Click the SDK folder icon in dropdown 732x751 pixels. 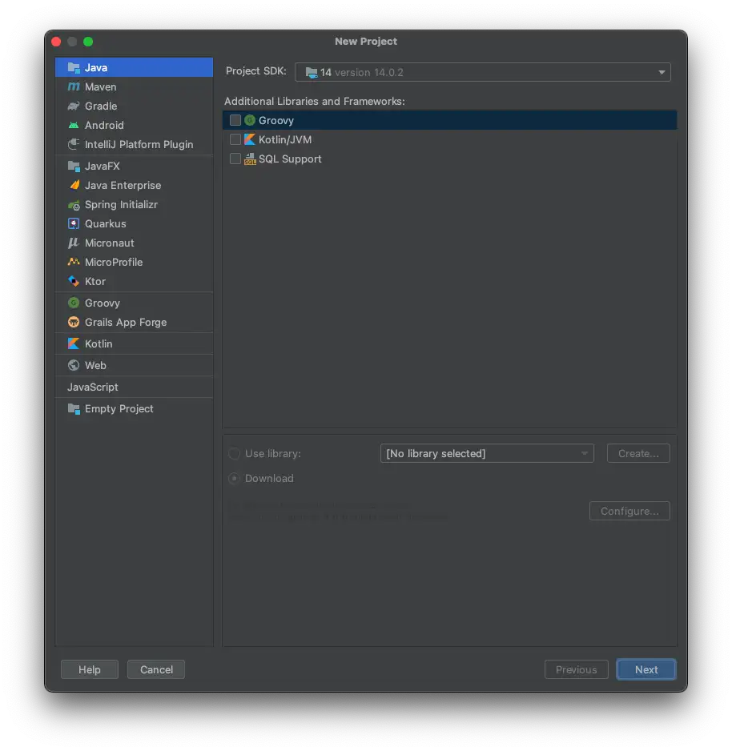click(312, 73)
